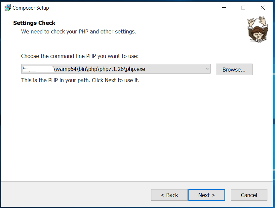Screen dimensions: 275x208
Task: Click the dropdown arrow on the PHP selector
Action: [x=207, y=69]
